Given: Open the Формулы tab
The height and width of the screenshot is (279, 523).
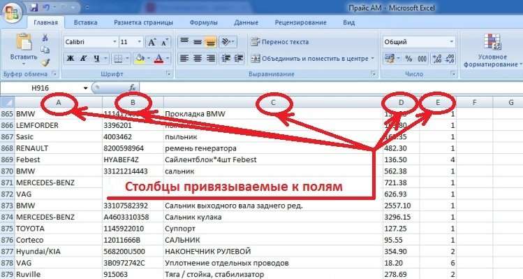Looking at the screenshot, I should point(203,22).
